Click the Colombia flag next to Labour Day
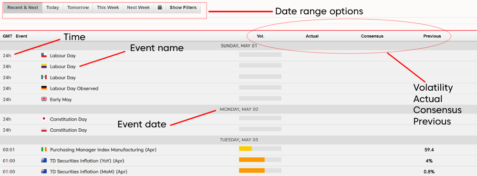 coord(44,66)
